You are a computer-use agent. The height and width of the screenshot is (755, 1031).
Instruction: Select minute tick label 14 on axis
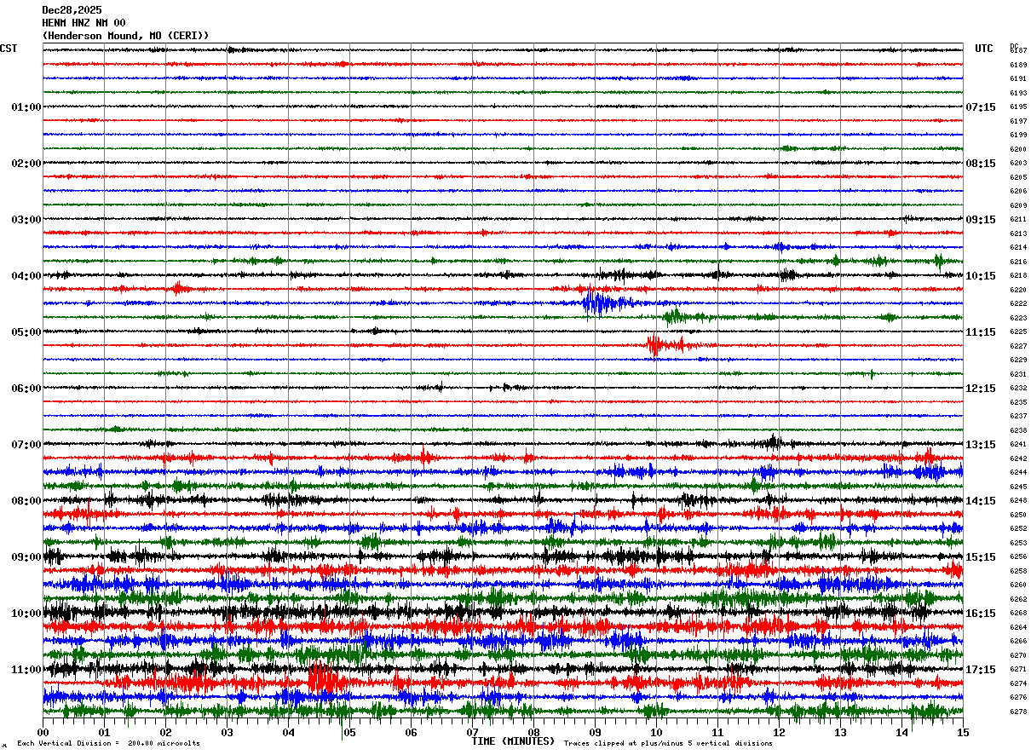[x=901, y=733]
